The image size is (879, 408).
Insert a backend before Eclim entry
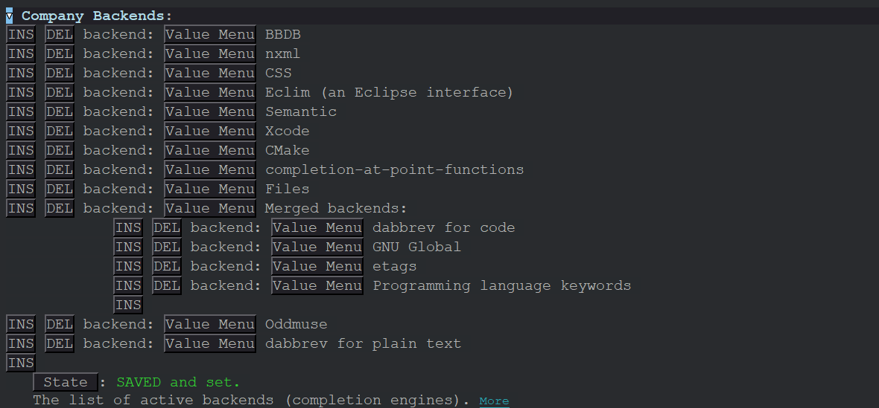[x=21, y=93]
